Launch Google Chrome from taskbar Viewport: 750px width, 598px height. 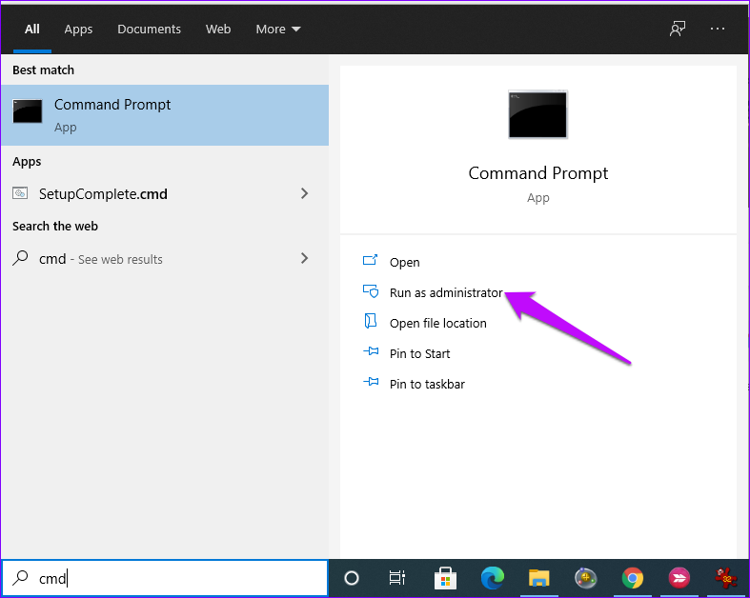point(633,578)
